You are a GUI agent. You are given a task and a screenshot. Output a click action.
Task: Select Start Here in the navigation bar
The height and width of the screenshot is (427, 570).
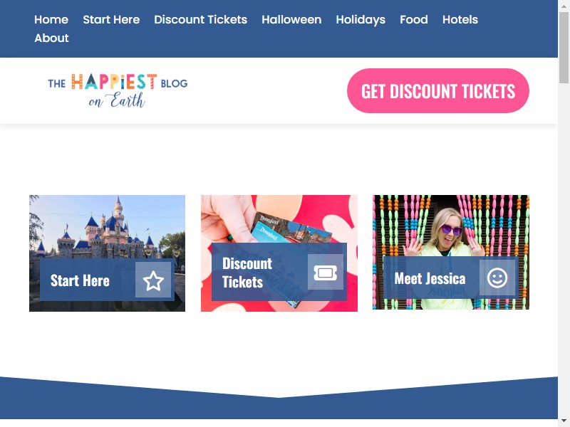pyautogui.click(x=111, y=20)
